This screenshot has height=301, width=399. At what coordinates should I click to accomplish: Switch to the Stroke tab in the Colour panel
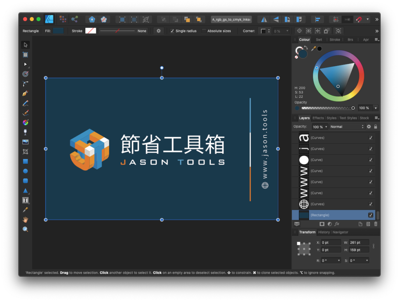[x=335, y=39]
